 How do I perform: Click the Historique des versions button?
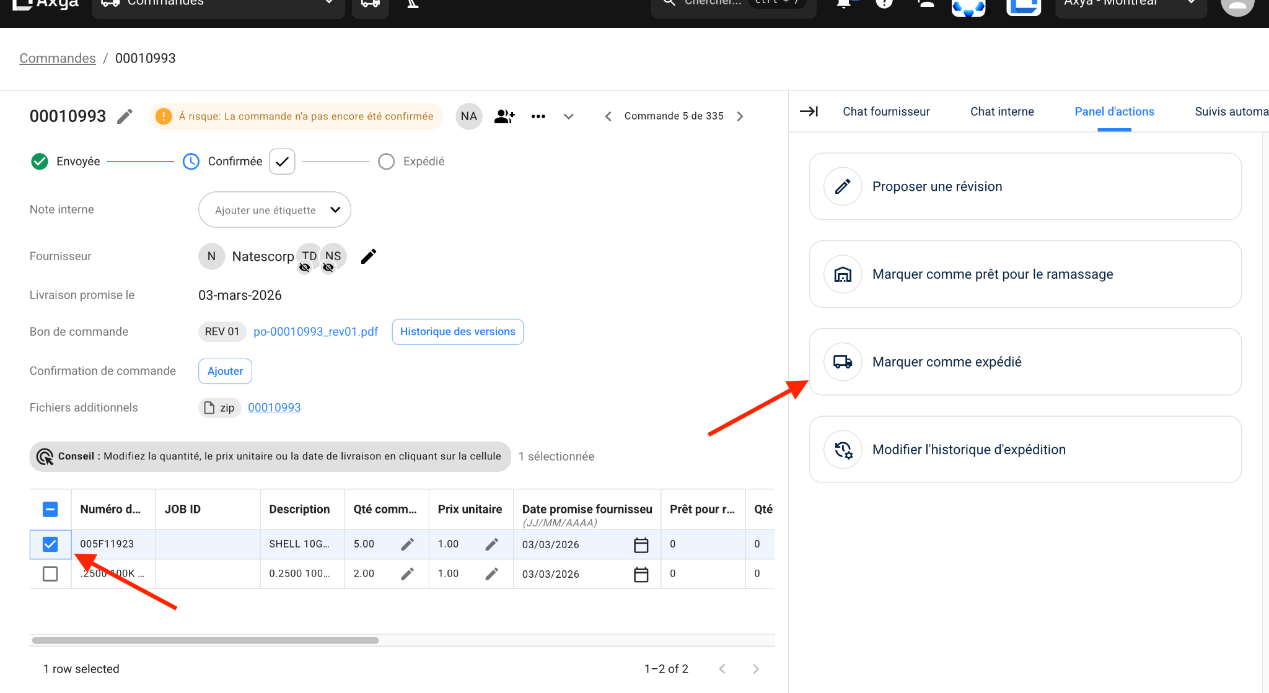pos(457,331)
